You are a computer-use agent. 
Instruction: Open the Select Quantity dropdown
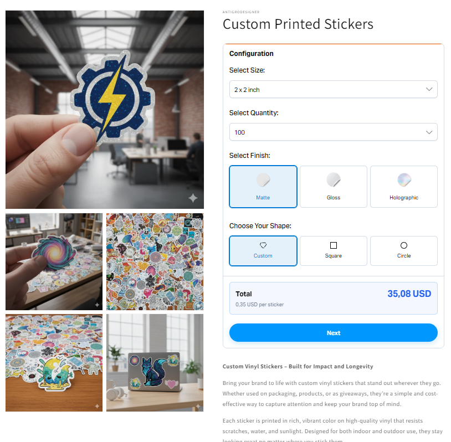(x=334, y=132)
